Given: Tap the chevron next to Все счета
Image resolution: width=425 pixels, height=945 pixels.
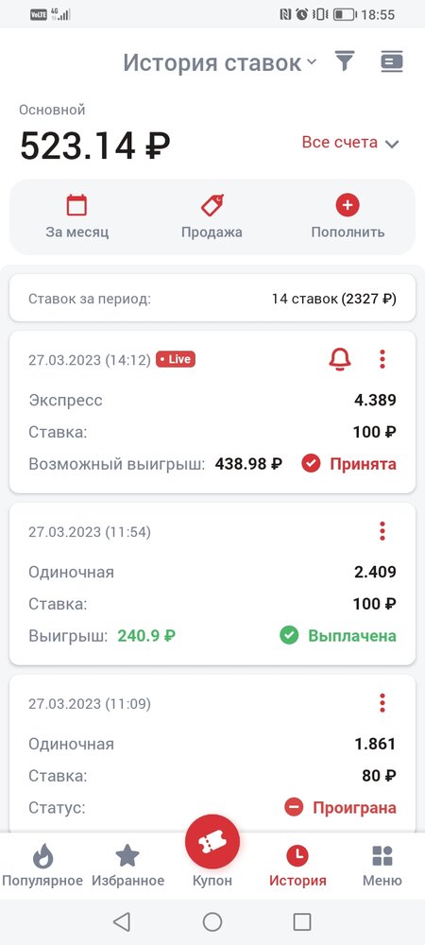Looking at the screenshot, I should click(x=392, y=144).
